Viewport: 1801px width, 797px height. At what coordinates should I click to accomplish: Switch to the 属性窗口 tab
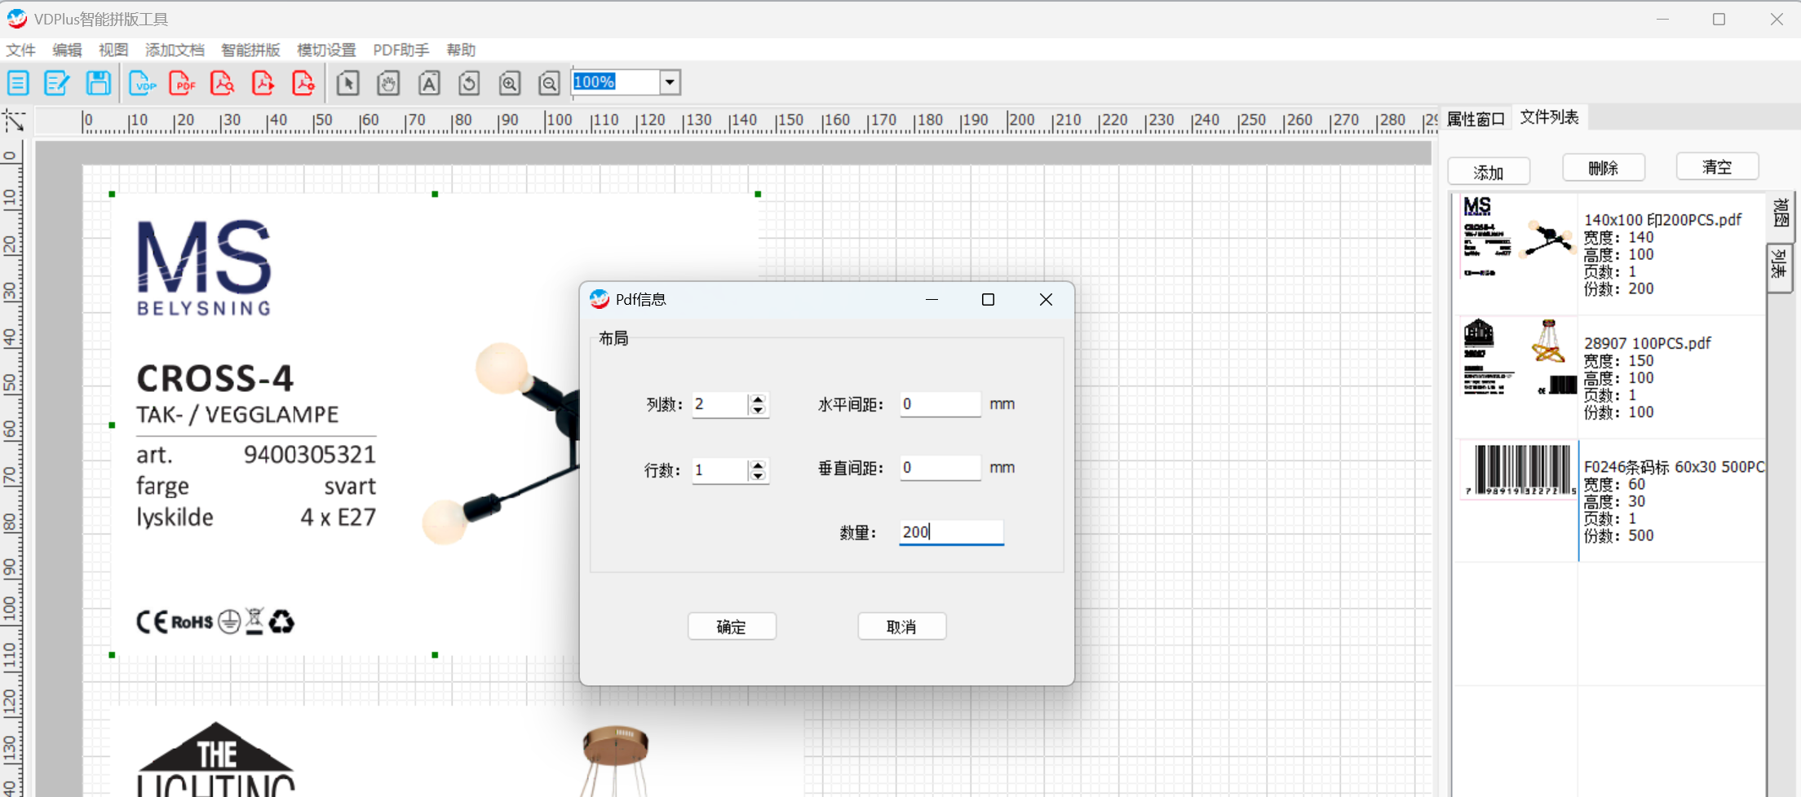coord(1476,119)
